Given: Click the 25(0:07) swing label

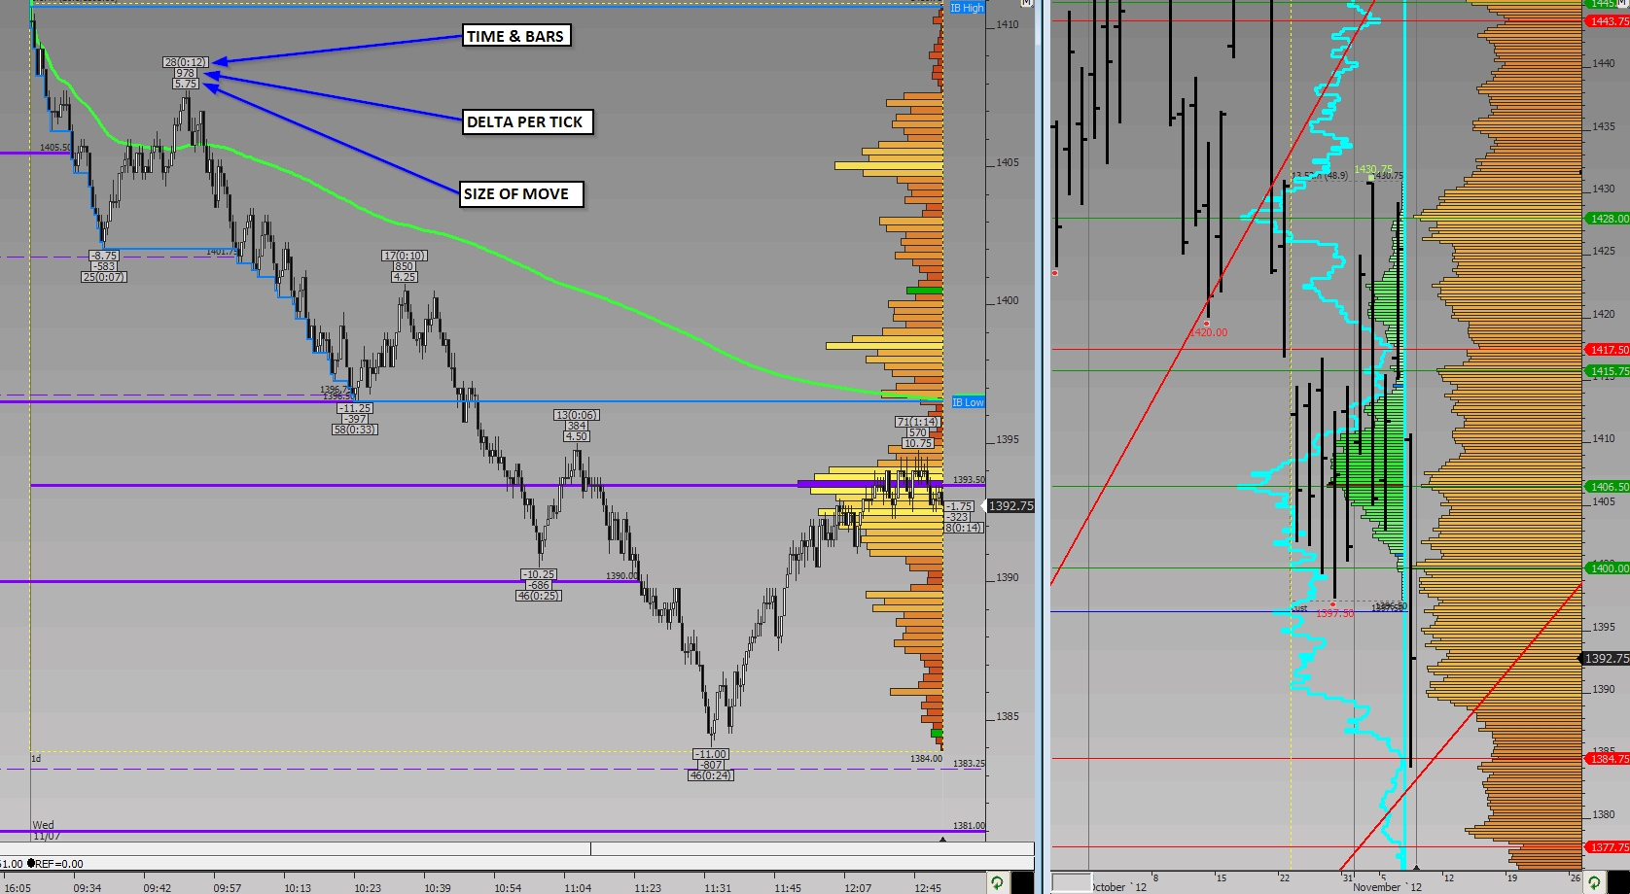Looking at the screenshot, I should coord(104,277).
